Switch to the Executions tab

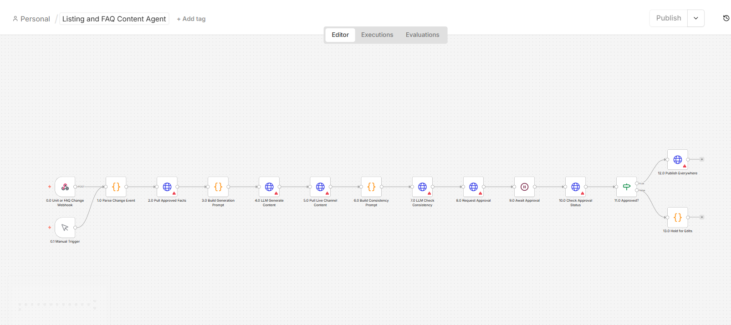tap(377, 35)
